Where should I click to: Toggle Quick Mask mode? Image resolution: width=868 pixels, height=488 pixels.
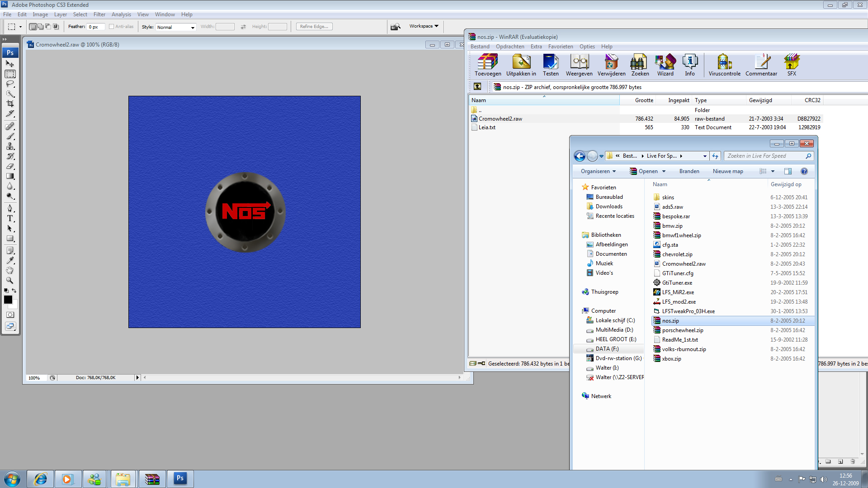(10, 315)
